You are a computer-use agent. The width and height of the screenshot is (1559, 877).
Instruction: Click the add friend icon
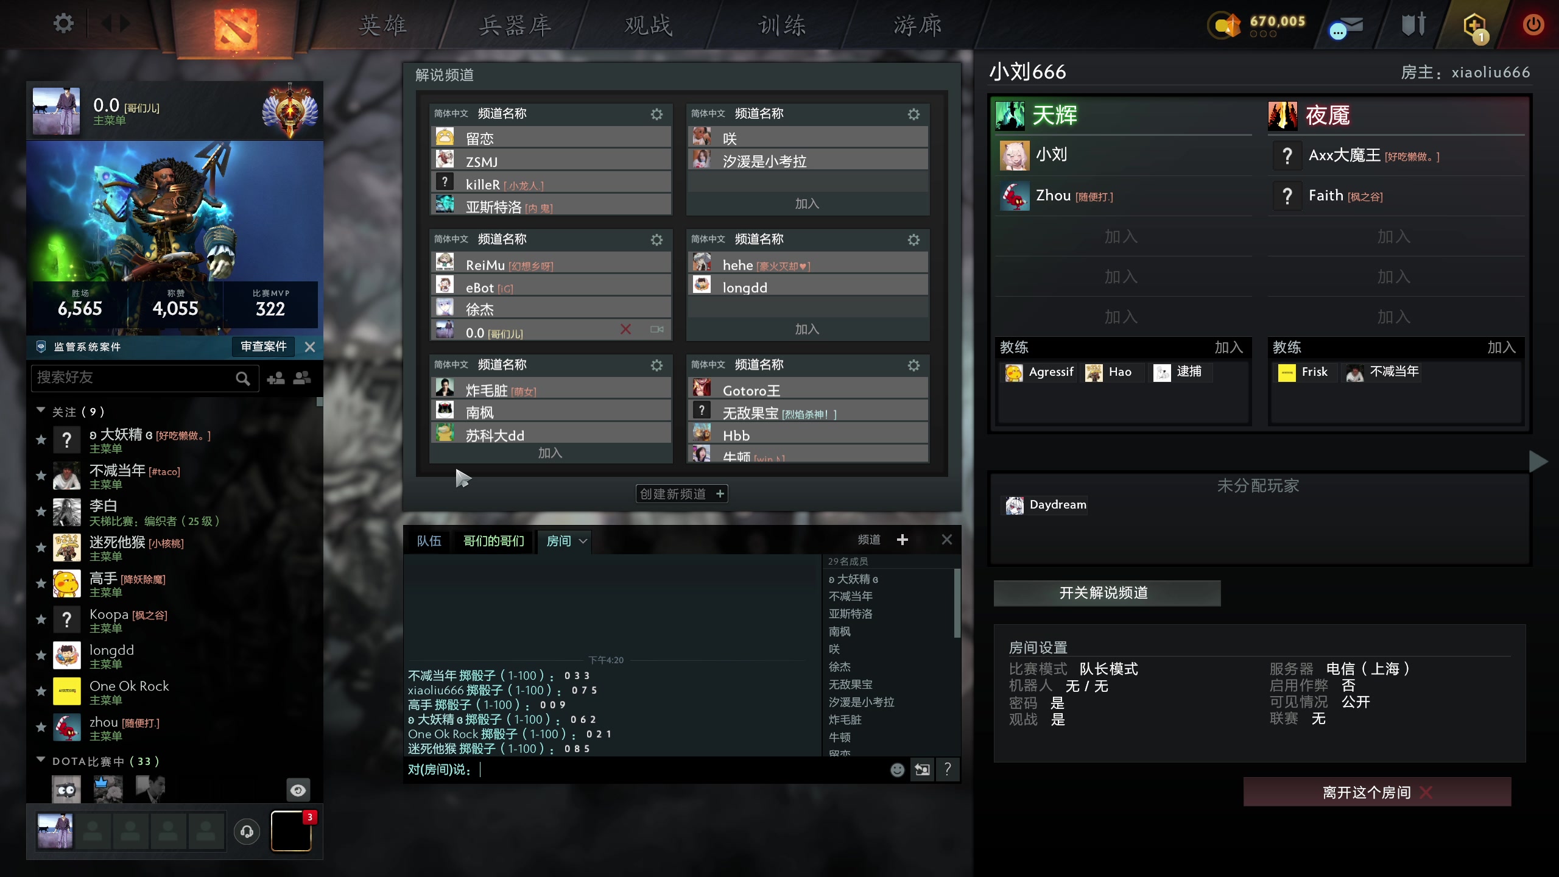point(276,378)
